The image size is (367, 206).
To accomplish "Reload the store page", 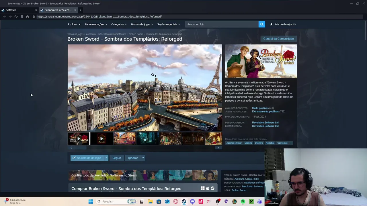I will pyautogui.click(x=16, y=17).
